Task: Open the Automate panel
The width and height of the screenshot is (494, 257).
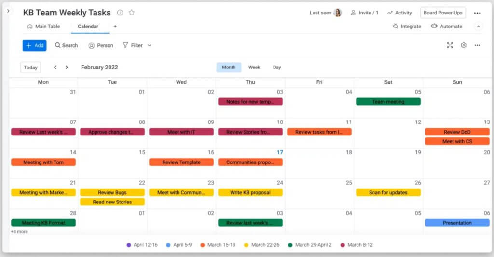Action: [446, 27]
